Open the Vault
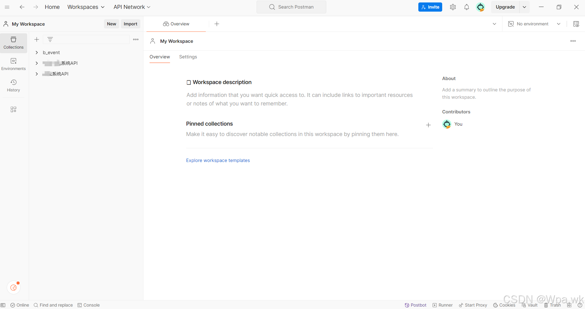Screen dimensions: 585x309 (529, 305)
